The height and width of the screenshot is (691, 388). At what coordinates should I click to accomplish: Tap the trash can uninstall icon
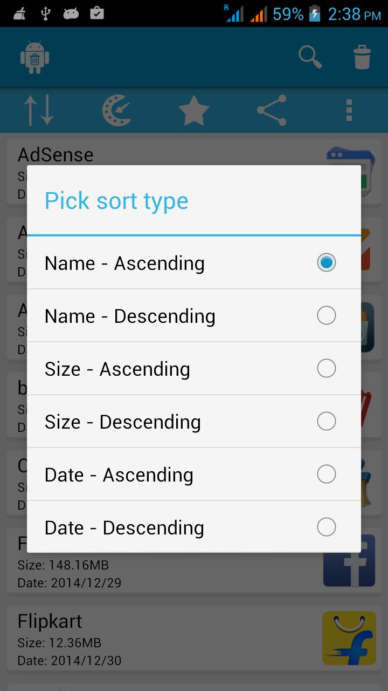[362, 57]
